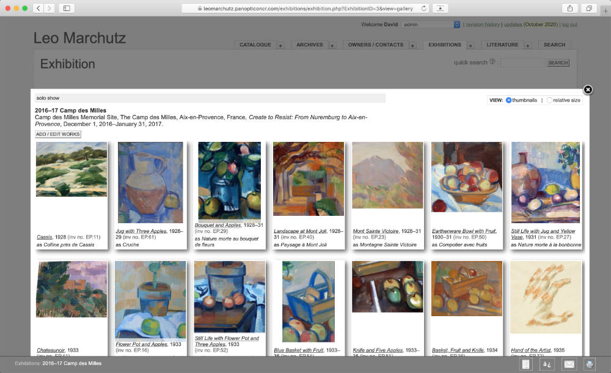Click the Jug with Three Apples thumbnail
Viewport: 611px width, 373px height.
click(x=150, y=183)
